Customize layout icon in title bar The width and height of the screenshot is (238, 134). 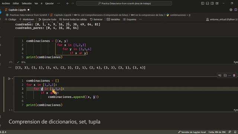tap(217, 3)
